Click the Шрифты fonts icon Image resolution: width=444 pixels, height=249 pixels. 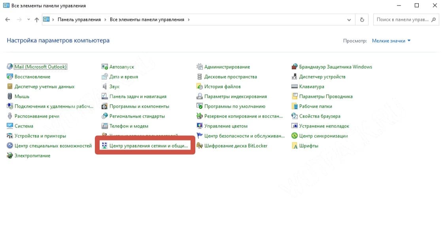pos(295,146)
